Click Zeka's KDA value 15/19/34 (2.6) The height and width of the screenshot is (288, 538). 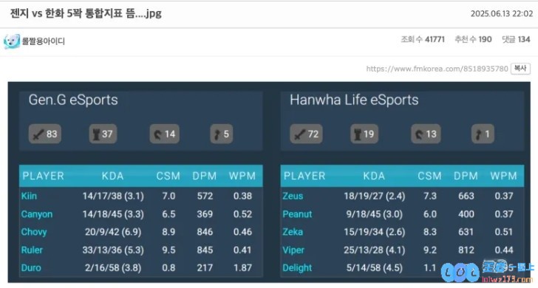tap(375, 232)
